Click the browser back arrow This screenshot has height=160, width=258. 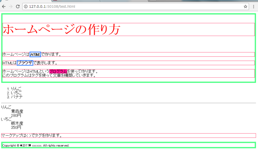click(4, 7)
